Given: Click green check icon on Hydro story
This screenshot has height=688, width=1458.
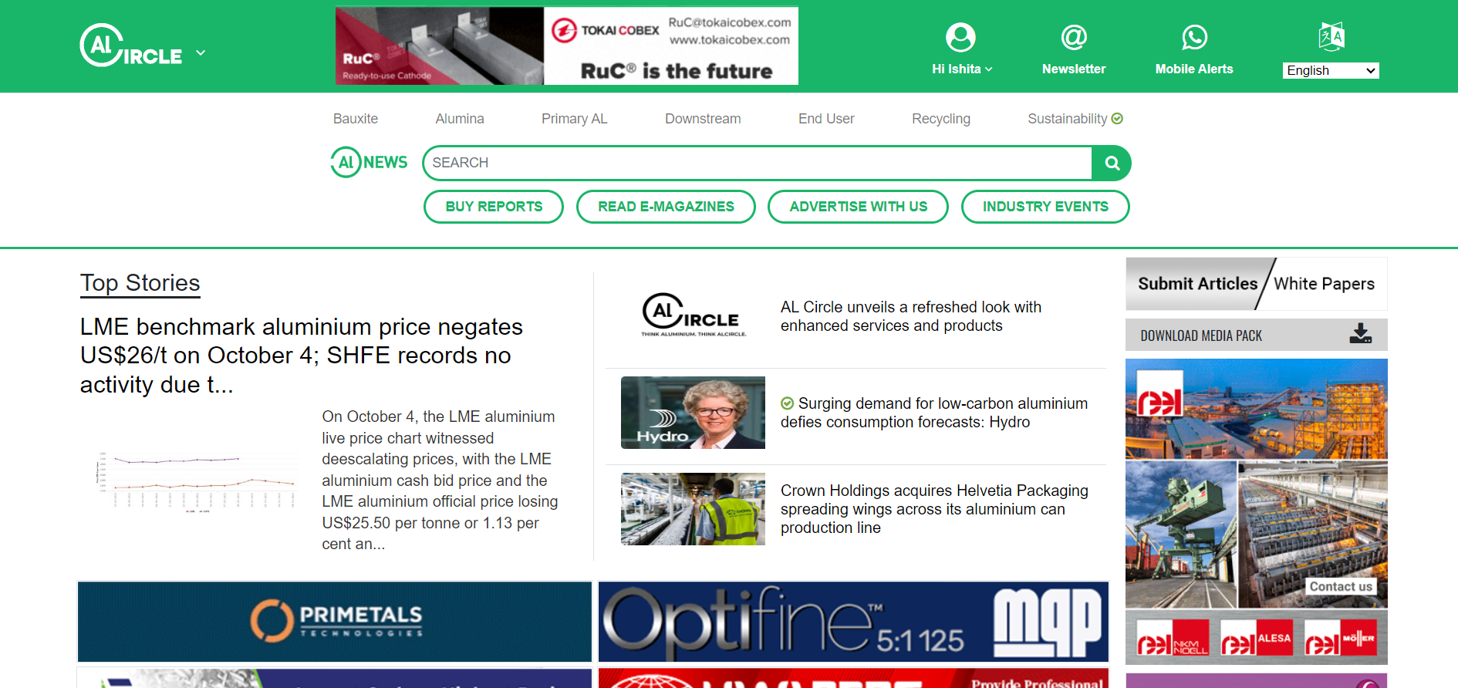Looking at the screenshot, I should [787, 403].
